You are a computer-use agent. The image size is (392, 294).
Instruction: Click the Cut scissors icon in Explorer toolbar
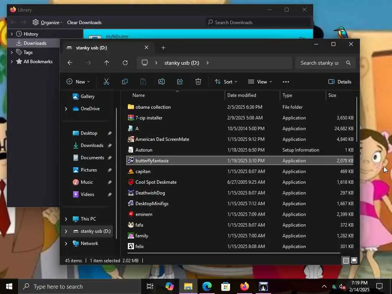[106, 82]
